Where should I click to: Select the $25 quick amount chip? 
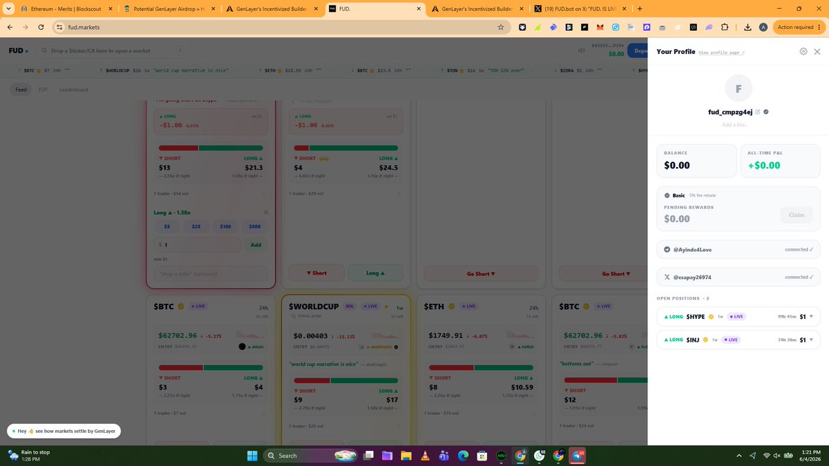click(196, 226)
